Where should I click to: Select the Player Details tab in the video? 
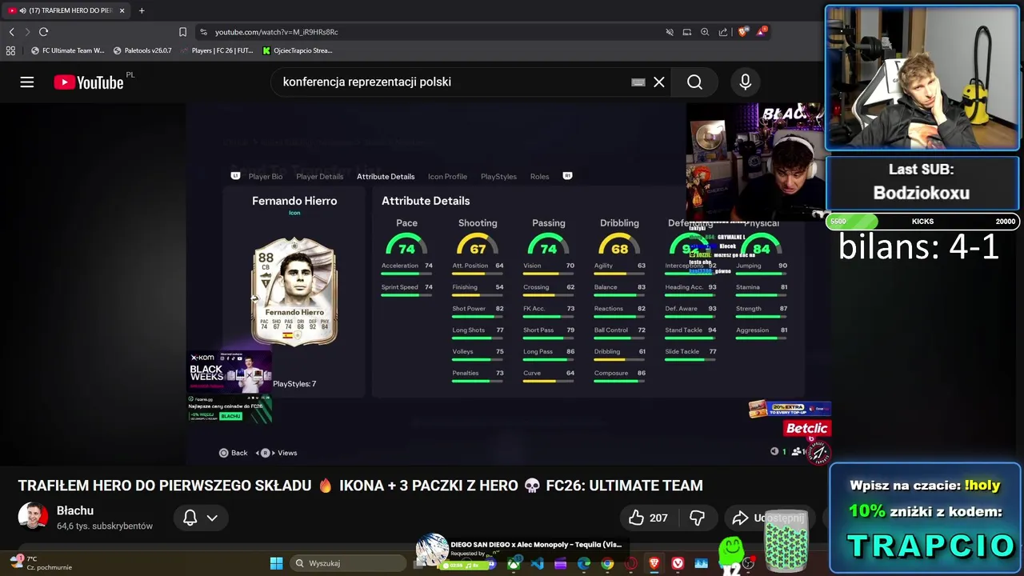[x=319, y=176]
